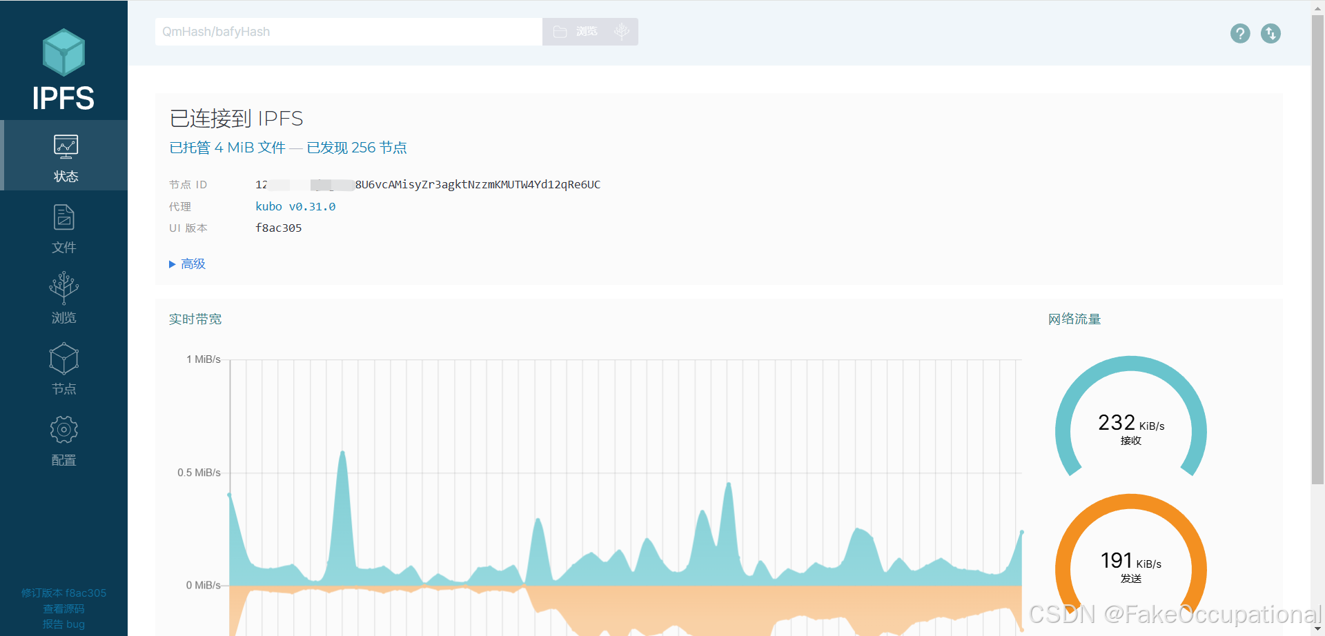Open the 查看源码 link

(63, 608)
